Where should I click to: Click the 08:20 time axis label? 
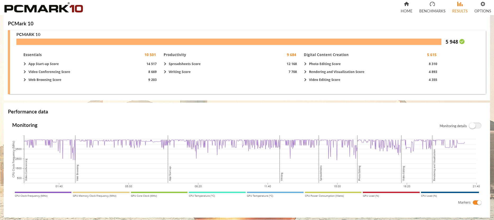pyautogui.click(x=198, y=186)
